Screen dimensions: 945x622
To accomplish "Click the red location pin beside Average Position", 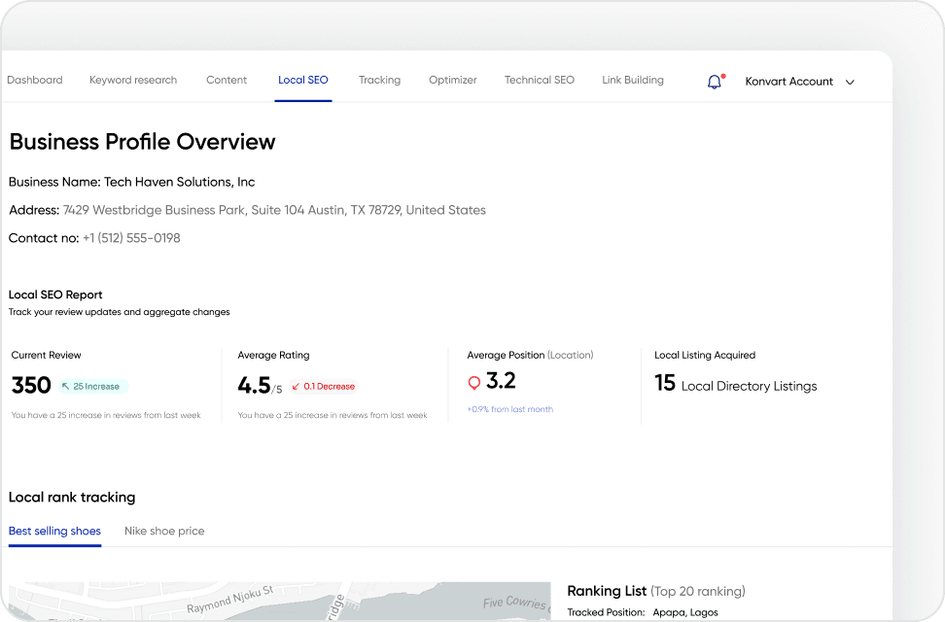I will coord(474,381).
